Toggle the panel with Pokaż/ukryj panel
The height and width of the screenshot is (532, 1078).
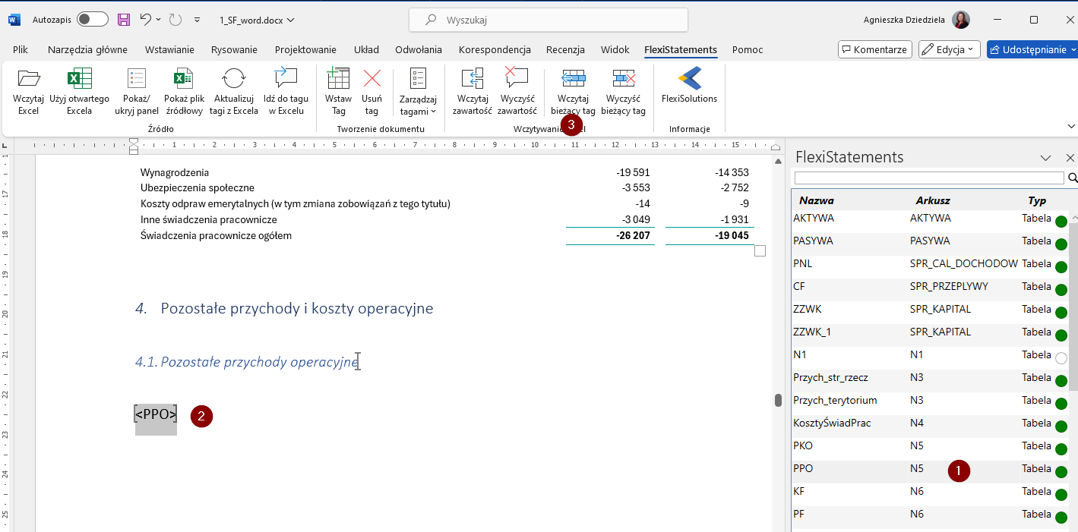(x=137, y=80)
